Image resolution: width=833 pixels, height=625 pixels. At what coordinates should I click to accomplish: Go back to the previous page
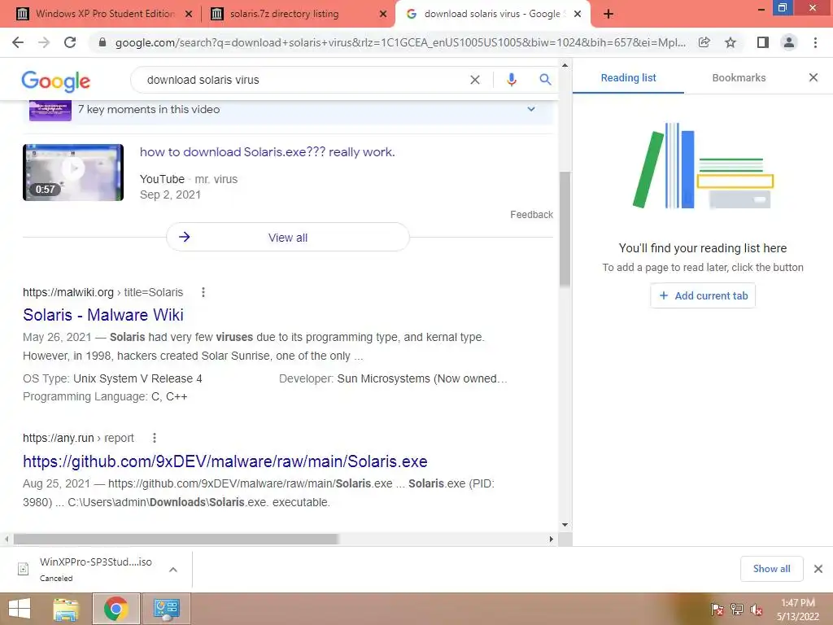point(18,42)
